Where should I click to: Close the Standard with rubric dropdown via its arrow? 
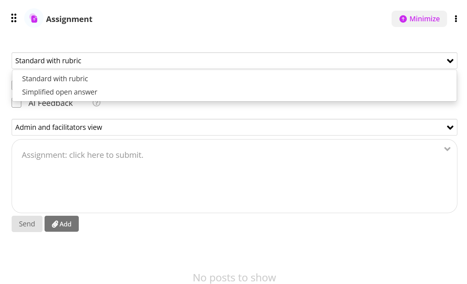tap(450, 61)
